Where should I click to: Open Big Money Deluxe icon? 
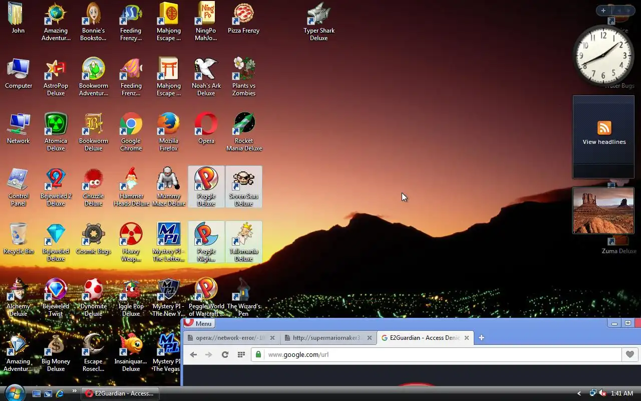point(56,352)
